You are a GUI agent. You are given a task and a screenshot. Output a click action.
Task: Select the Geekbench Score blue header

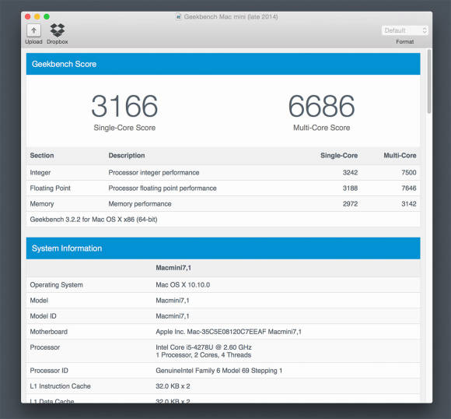tap(223, 64)
